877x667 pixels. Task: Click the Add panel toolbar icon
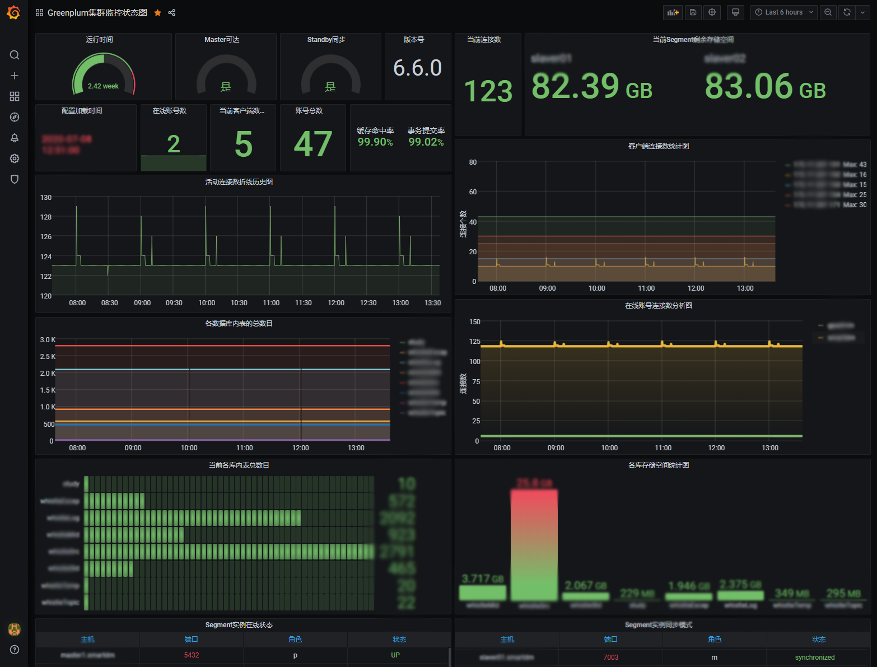[673, 12]
